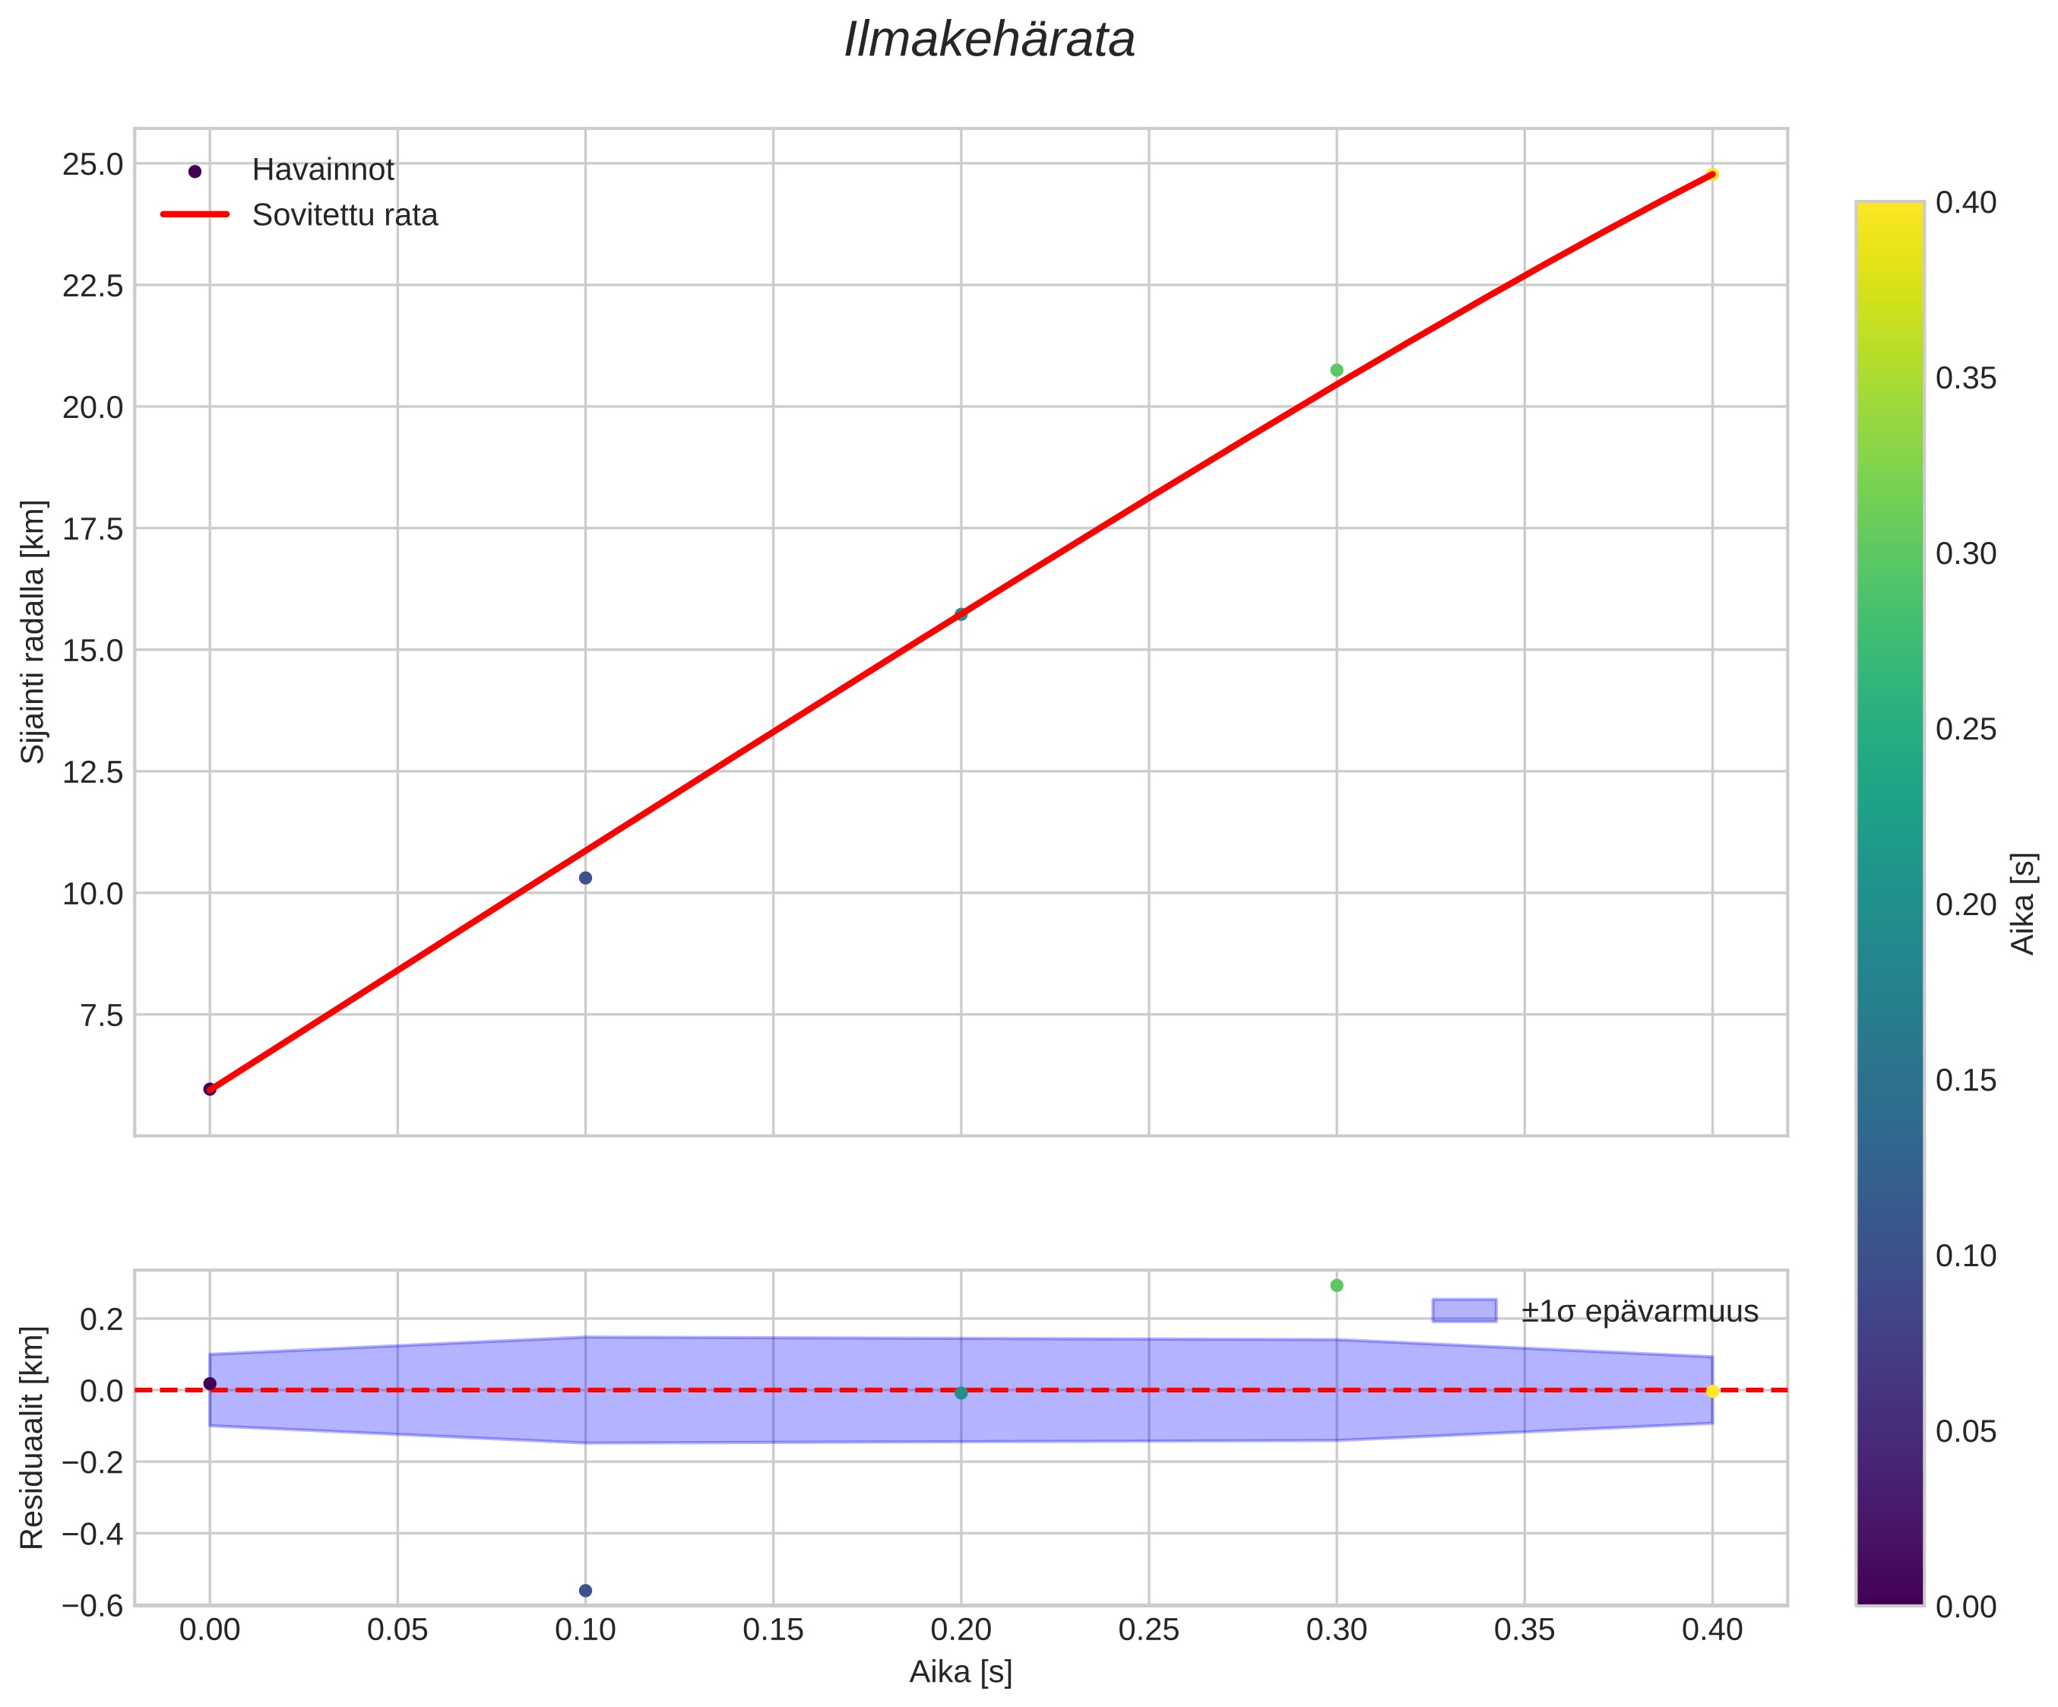
Task: Click the Havainnot legend marker dot
Action: [194, 172]
